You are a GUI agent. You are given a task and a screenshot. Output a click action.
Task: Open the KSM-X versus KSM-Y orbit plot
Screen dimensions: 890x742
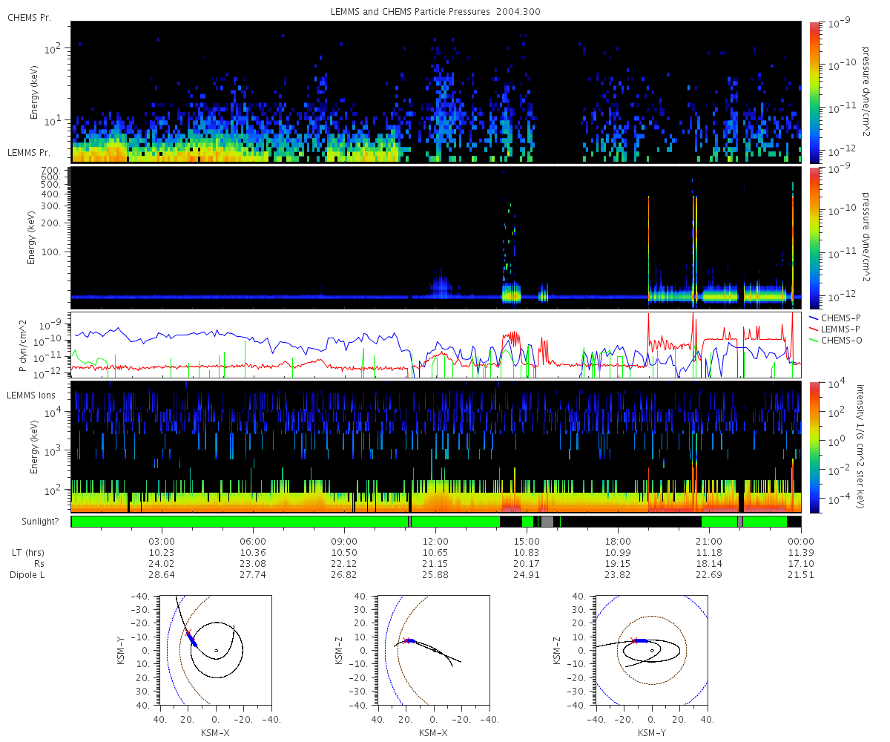(x=215, y=650)
